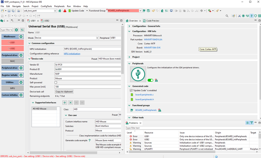Click the crossed tools Develop perspective icon
The width and height of the screenshot is (261, 158).
(x=239, y=16)
